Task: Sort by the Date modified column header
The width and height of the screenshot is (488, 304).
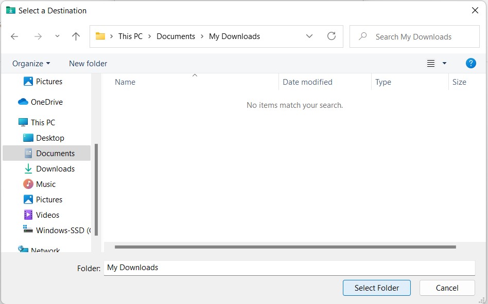Action: (307, 82)
